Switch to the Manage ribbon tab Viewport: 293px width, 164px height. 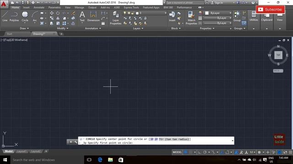click(79, 7)
